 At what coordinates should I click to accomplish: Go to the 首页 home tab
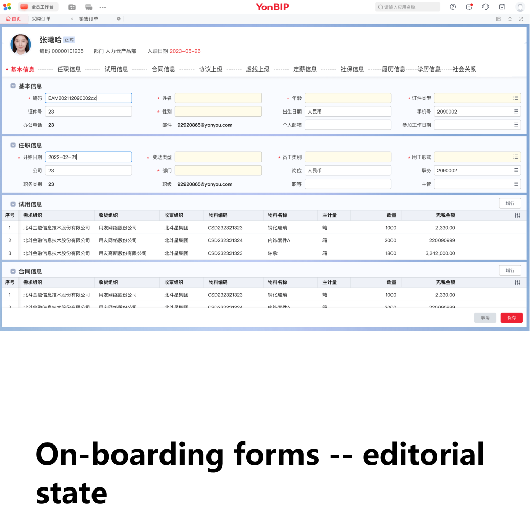tap(13, 19)
